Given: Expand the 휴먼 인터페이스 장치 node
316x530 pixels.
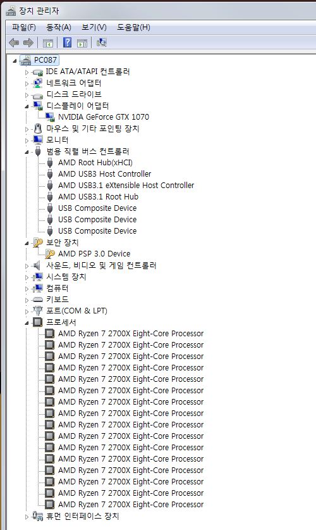Looking at the screenshot, I should [27, 517].
